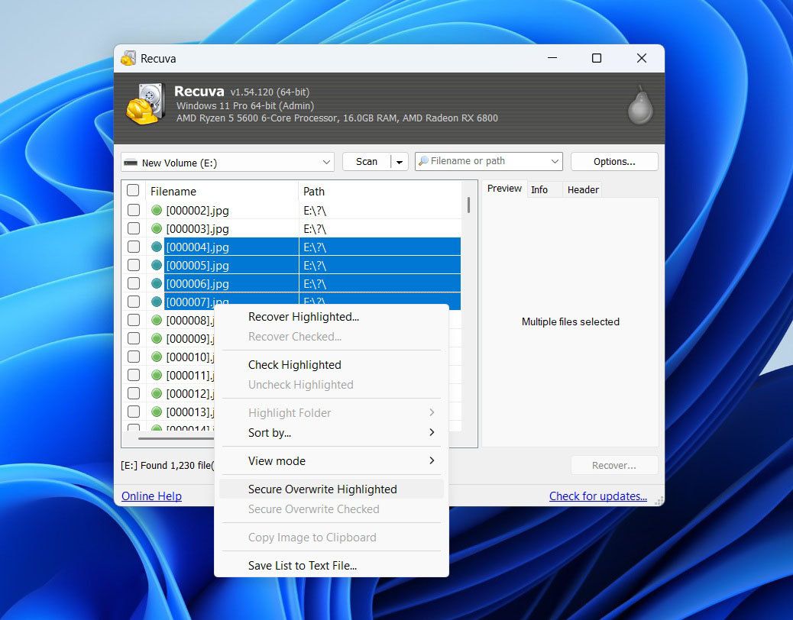Open the New Volume (E:) drive selector
793x620 pixels.
(227, 162)
